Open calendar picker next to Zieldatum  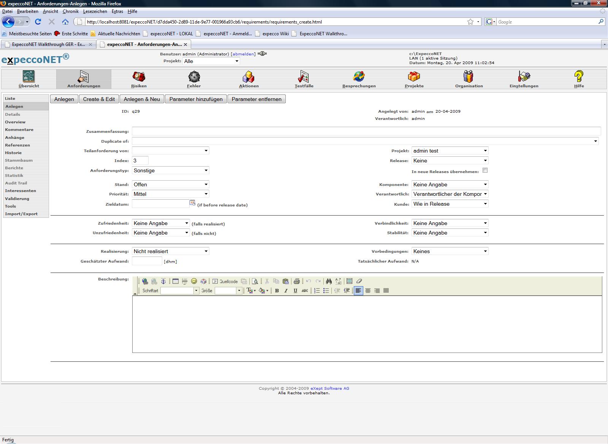(193, 203)
